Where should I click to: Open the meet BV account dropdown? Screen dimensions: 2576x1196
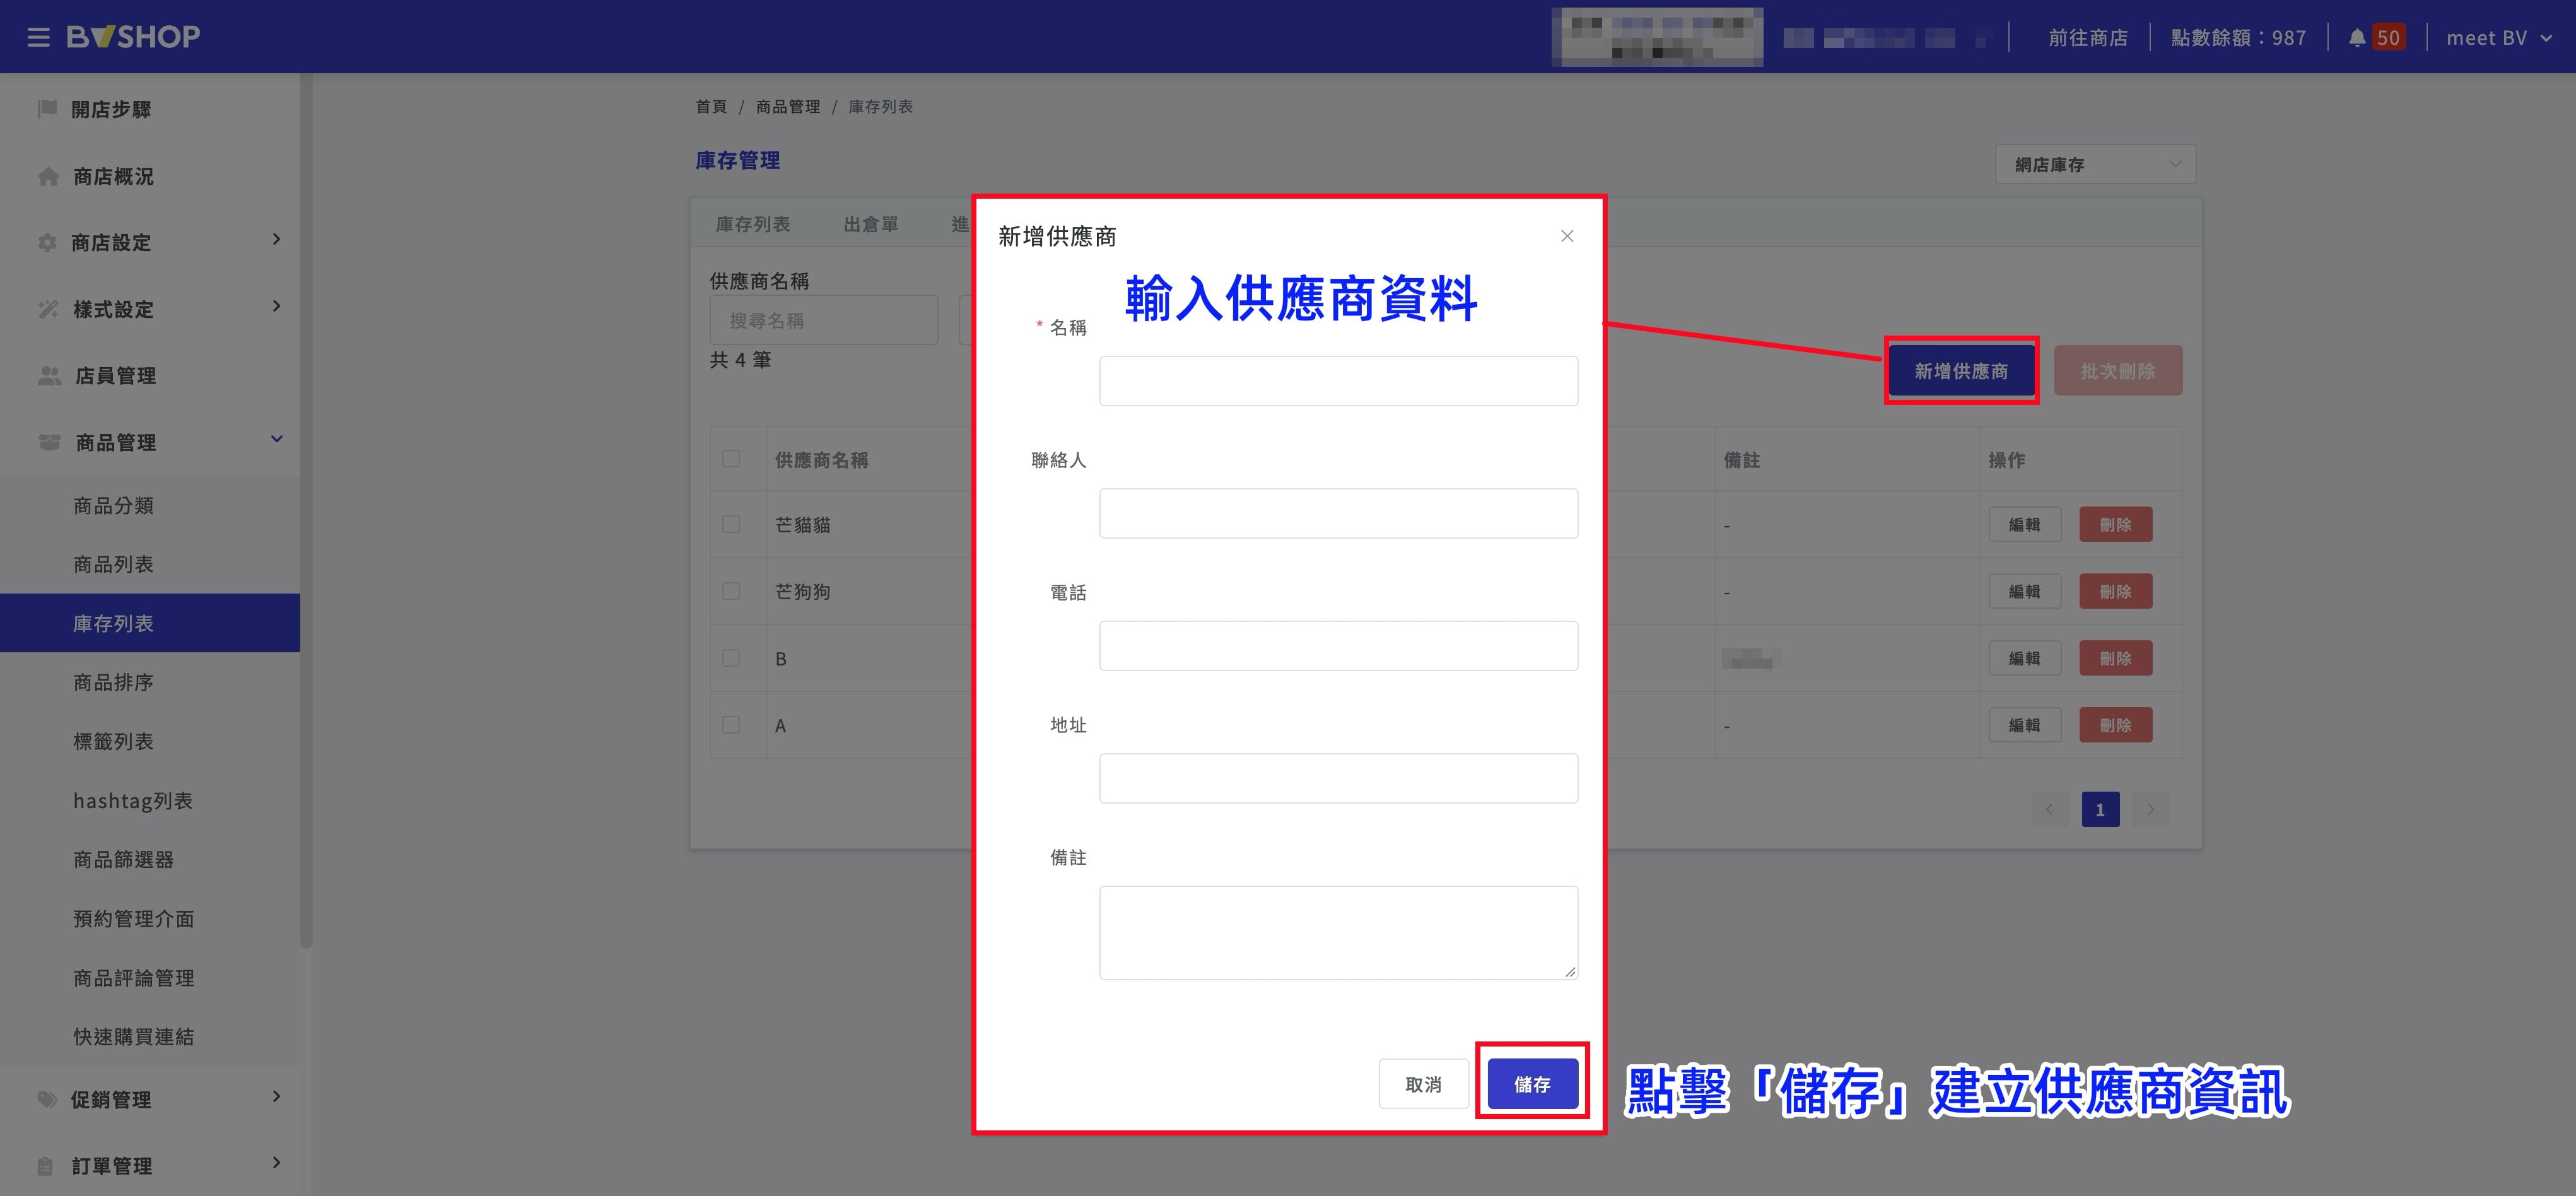[2498, 38]
